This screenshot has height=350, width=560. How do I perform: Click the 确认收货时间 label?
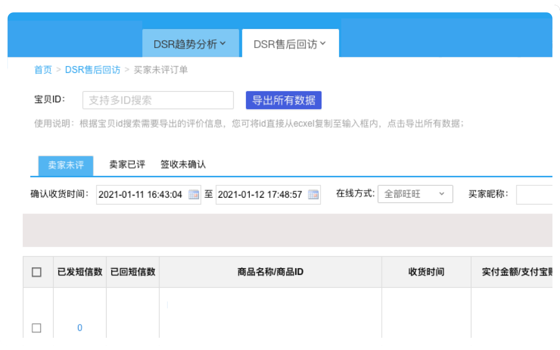pyautogui.click(x=60, y=194)
